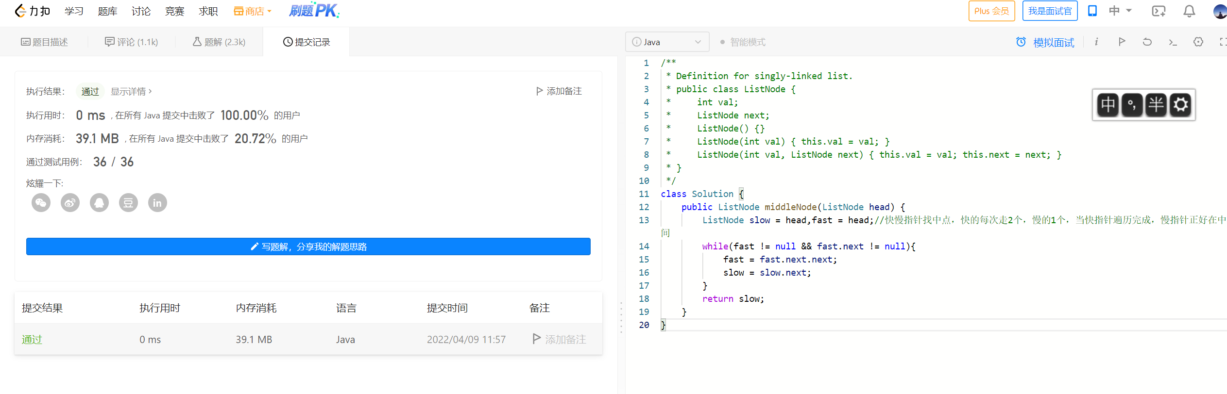This screenshot has width=1227, height=394.
Task: Reset code with the restore icon
Action: 1147,42
